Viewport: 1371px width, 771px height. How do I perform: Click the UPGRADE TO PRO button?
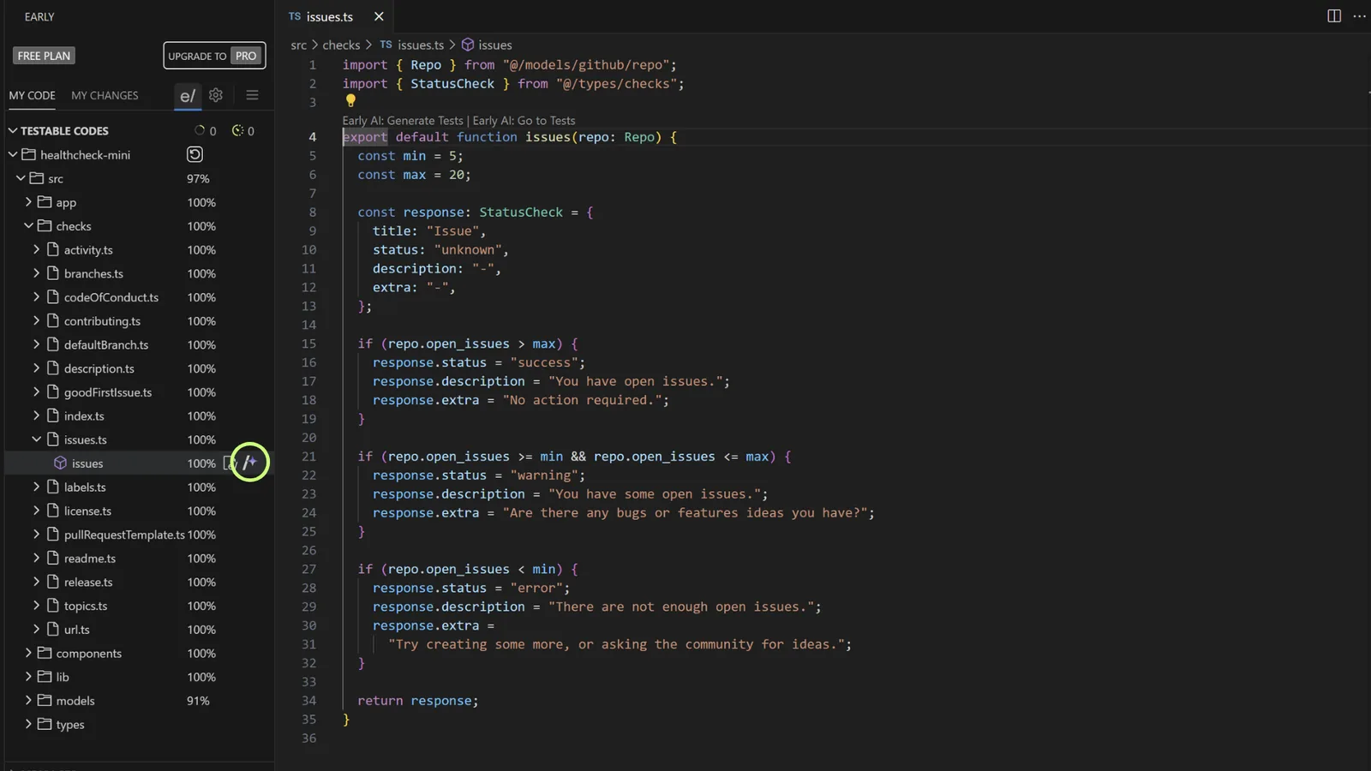coord(214,56)
